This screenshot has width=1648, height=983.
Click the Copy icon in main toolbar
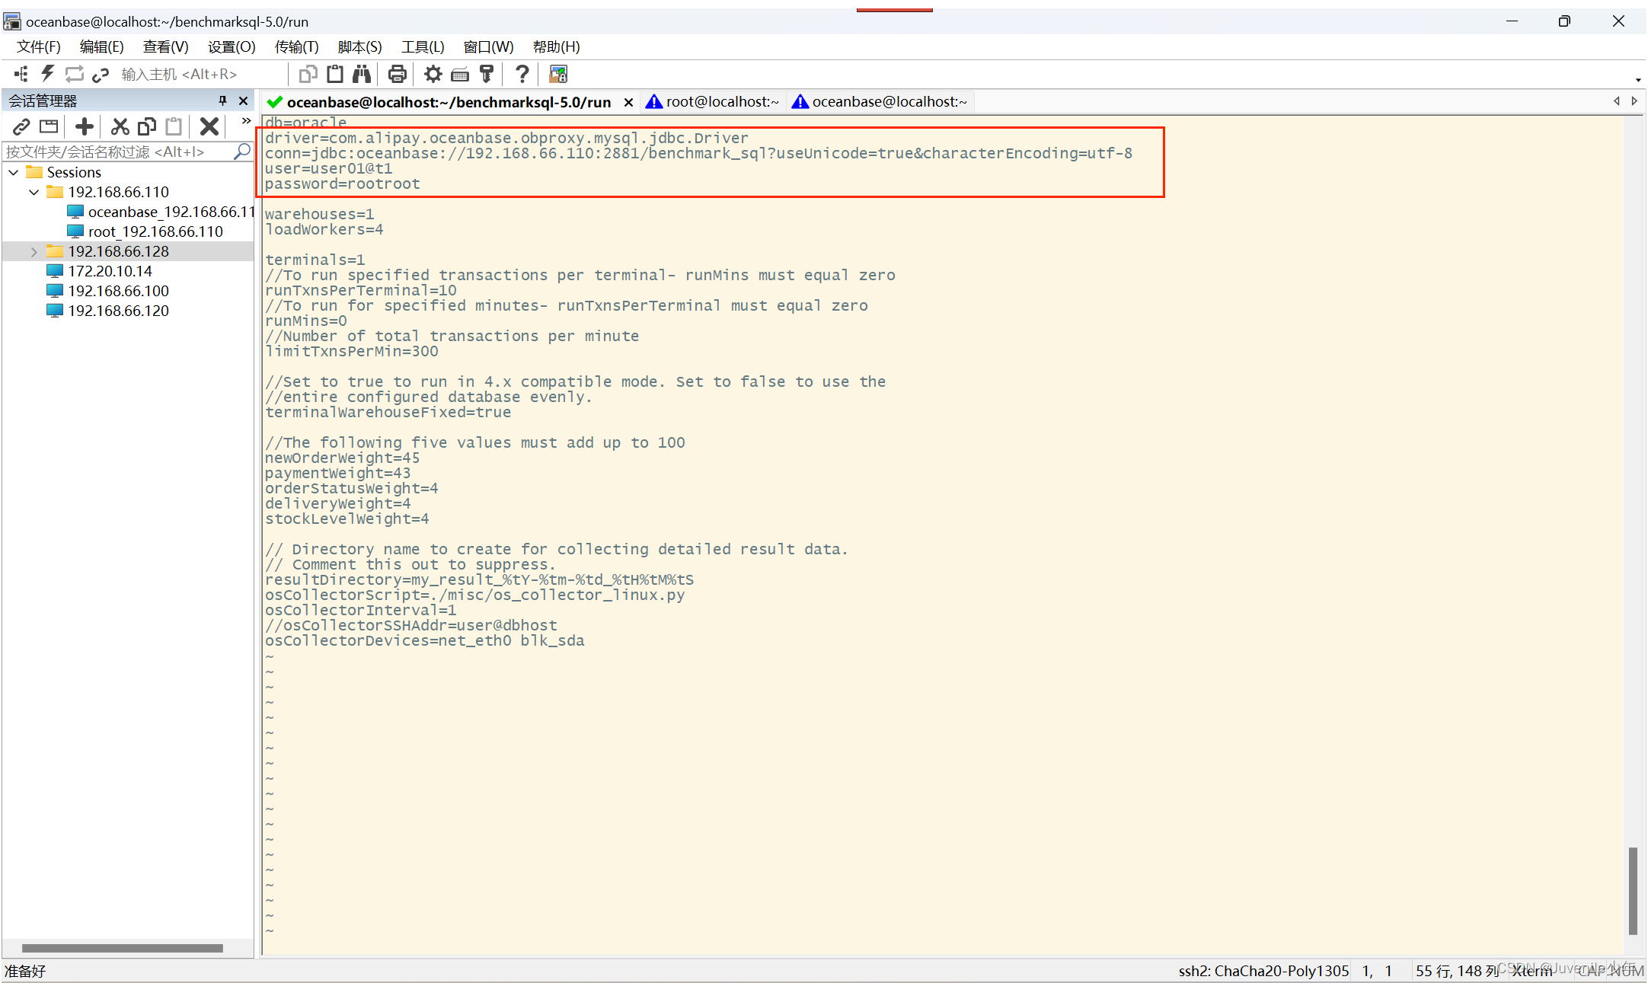pyautogui.click(x=308, y=74)
